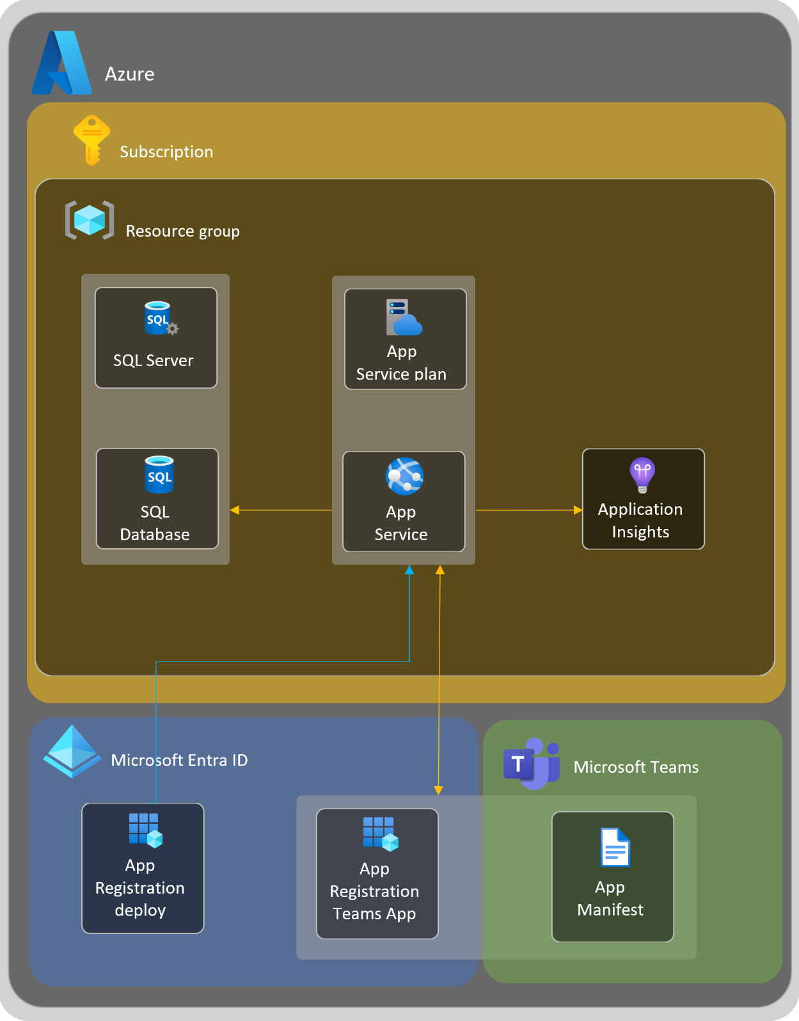The height and width of the screenshot is (1021, 799).
Task: Click the Resource group cube icon
Action: (x=90, y=220)
